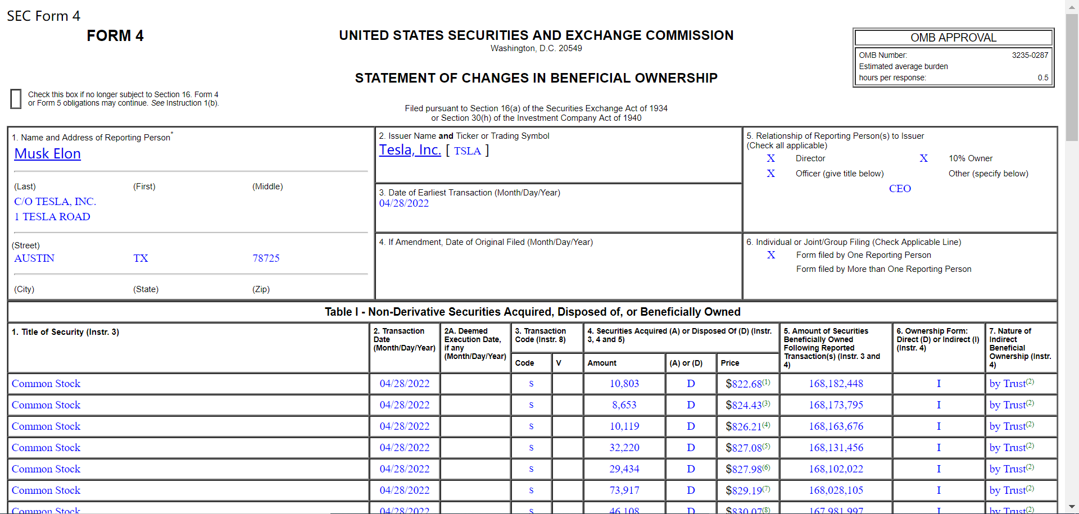
Task: Click the Table I title heading
Action: (532, 312)
